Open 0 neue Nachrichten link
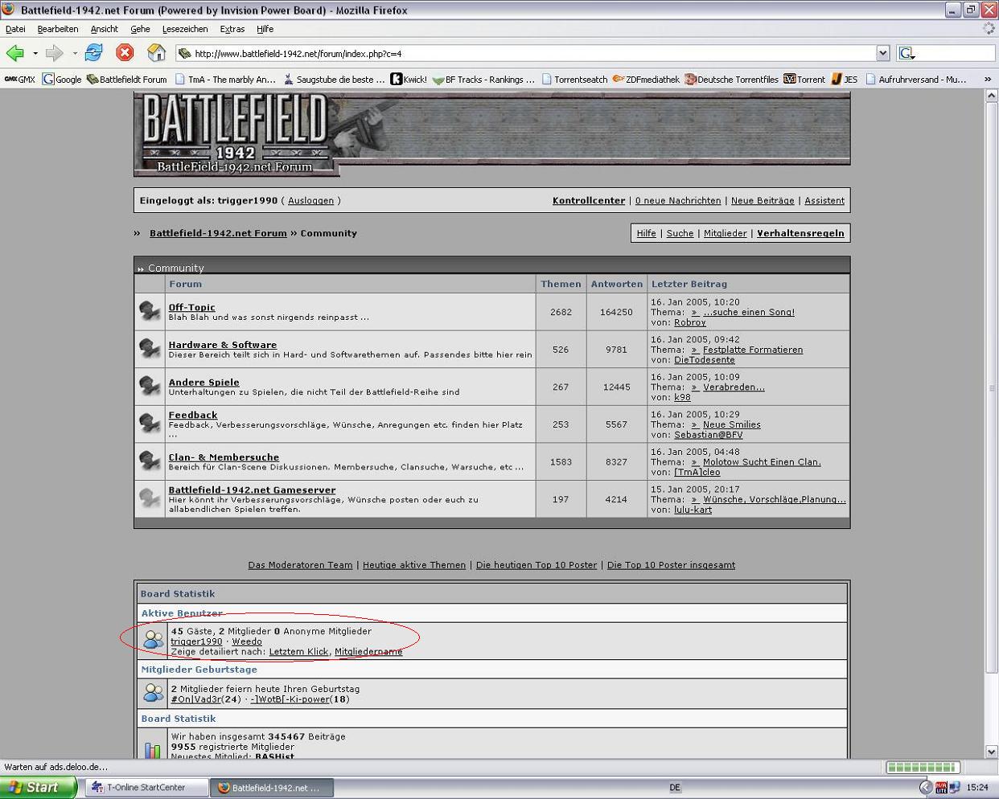This screenshot has width=999, height=799. 678,201
